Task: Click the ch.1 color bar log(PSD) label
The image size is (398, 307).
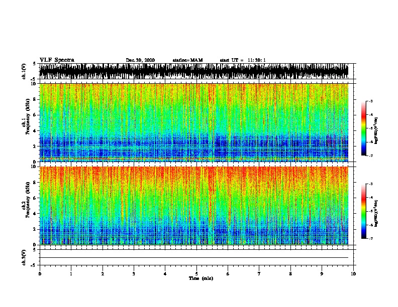Action: (376, 130)
